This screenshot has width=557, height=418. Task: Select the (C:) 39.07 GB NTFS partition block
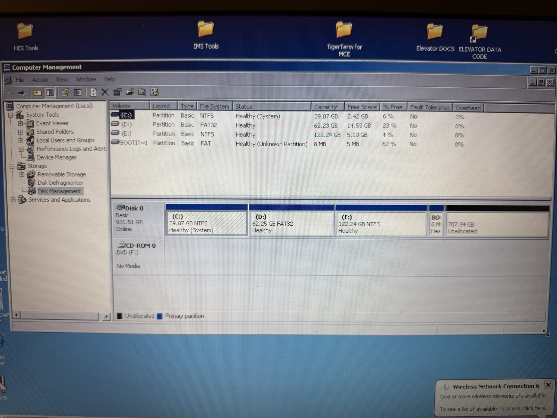tap(206, 223)
